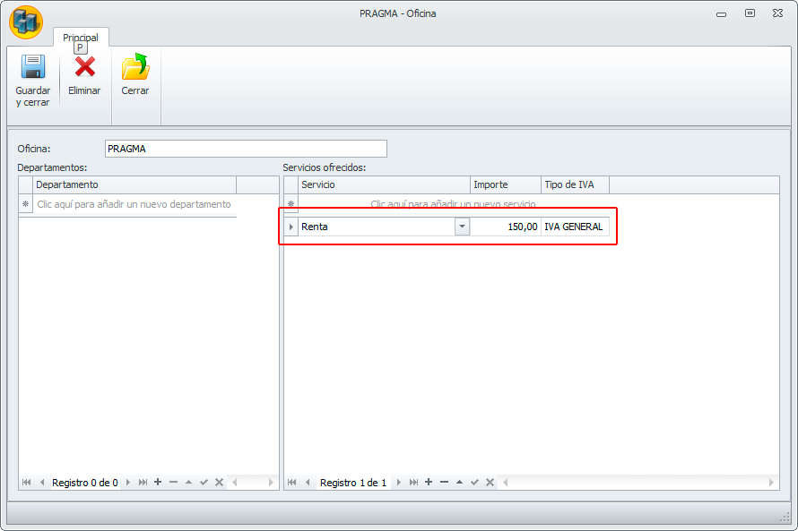Image resolution: width=798 pixels, height=531 pixels.
Task: Click left scroll arrow in Departamentos grid
Action: [235, 483]
